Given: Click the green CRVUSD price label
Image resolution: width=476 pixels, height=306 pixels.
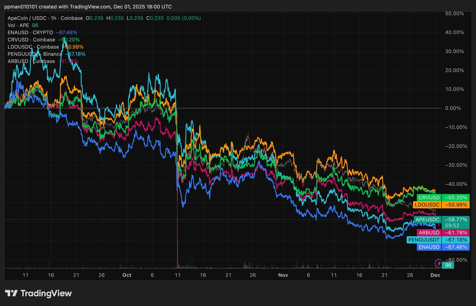Looking at the screenshot, I should click(442, 197).
